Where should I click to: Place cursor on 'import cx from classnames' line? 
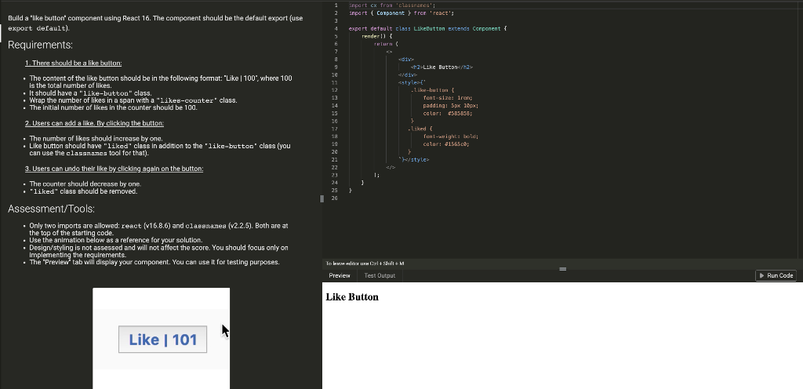point(392,5)
